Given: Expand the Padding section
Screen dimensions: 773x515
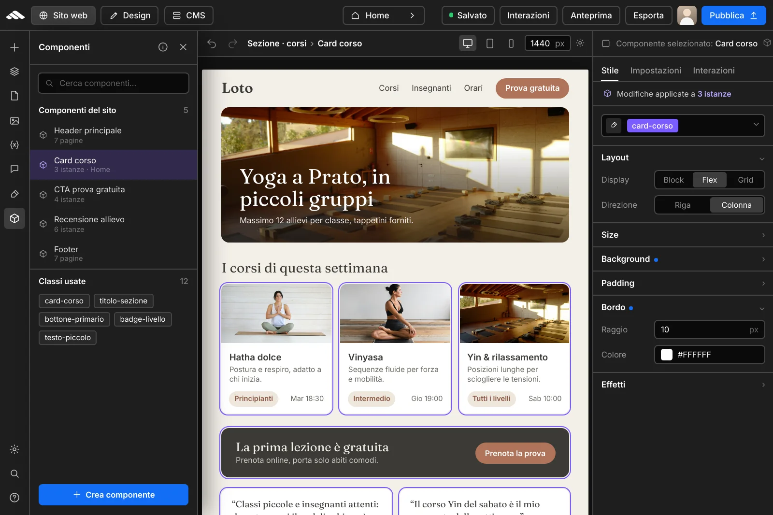Looking at the screenshot, I should pos(683,283).
